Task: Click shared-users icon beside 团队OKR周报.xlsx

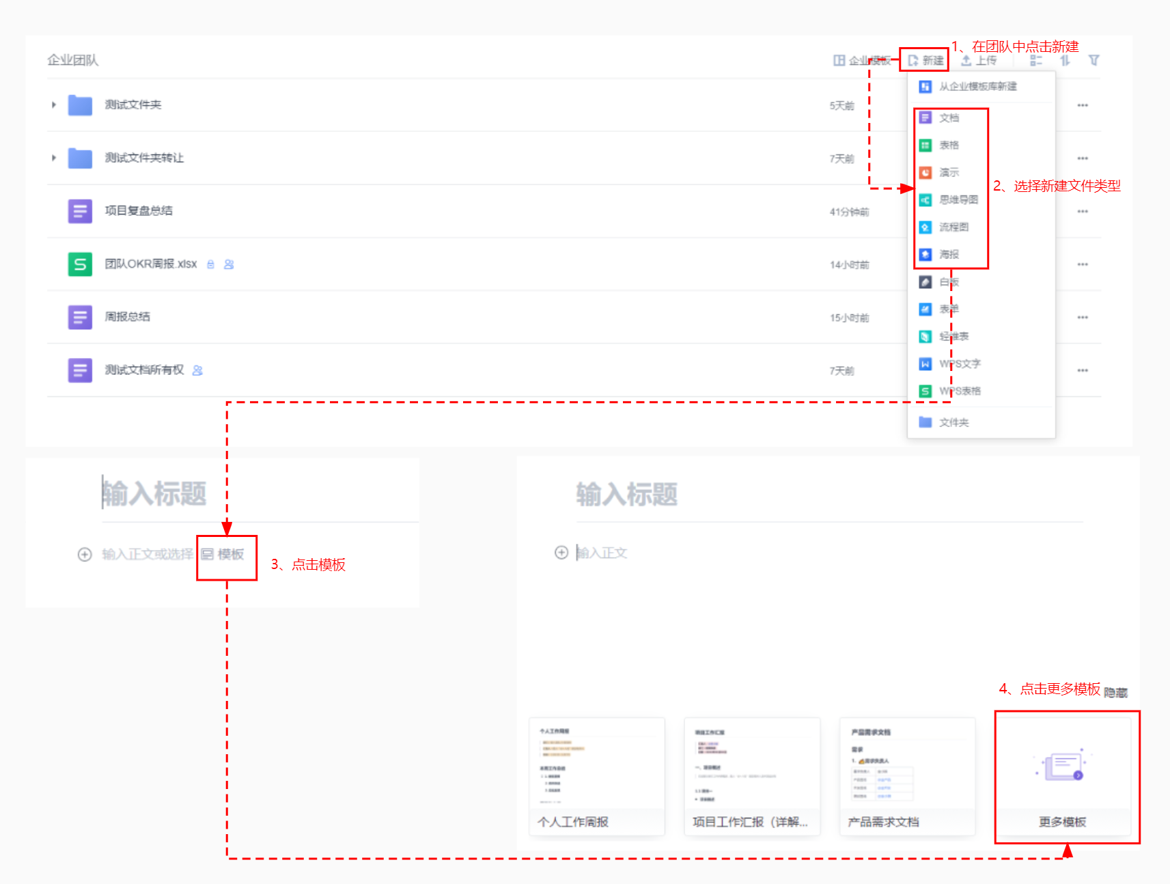Action: tap(229, 264)
